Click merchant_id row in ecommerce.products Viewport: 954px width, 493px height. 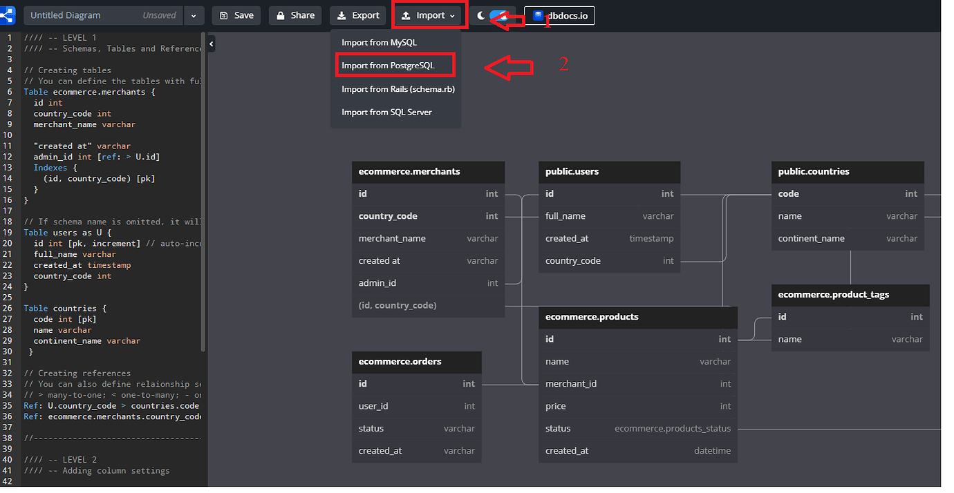pos(638,384)
